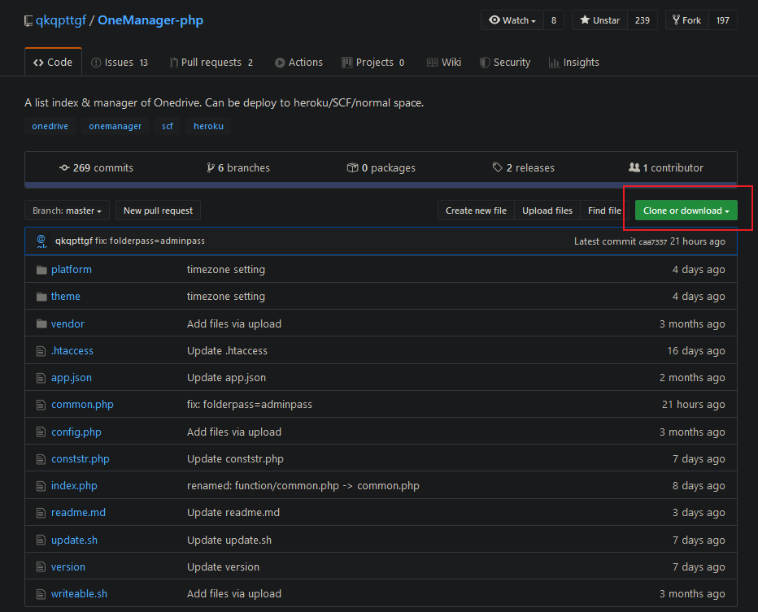View the forks count 197

[x=723, y=20]
